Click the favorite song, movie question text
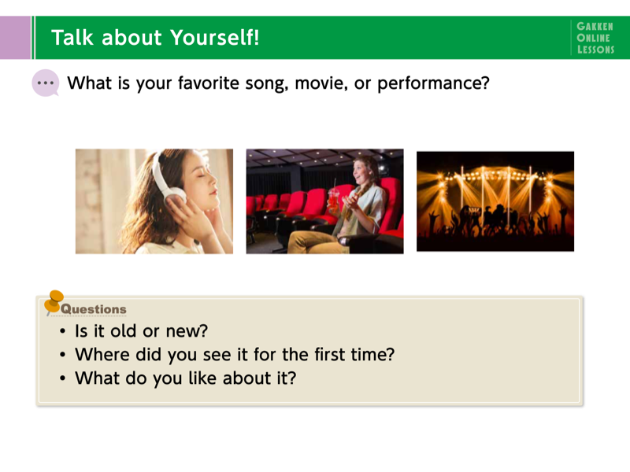 pos(278,83)
